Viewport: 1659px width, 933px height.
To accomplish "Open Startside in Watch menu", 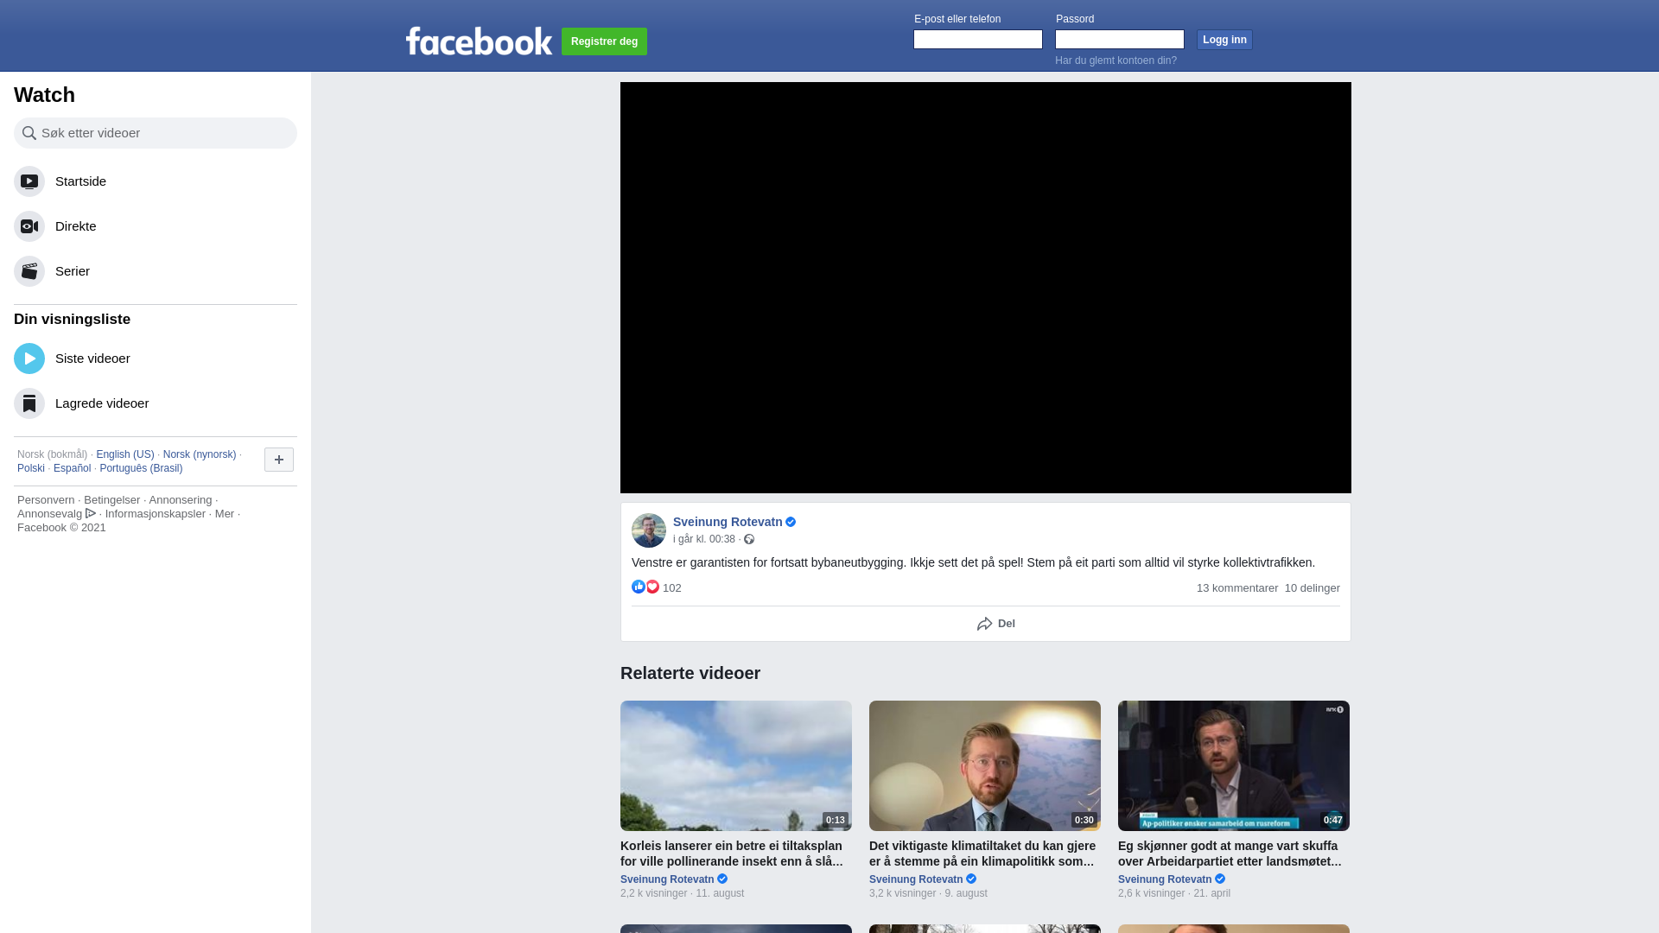I will pos(156,181).
